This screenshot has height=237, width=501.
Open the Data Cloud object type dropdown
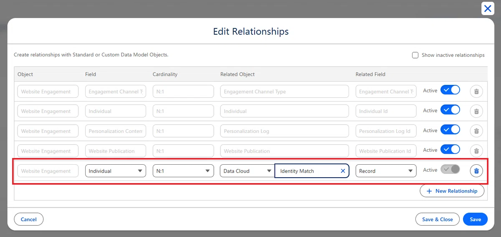247,171
